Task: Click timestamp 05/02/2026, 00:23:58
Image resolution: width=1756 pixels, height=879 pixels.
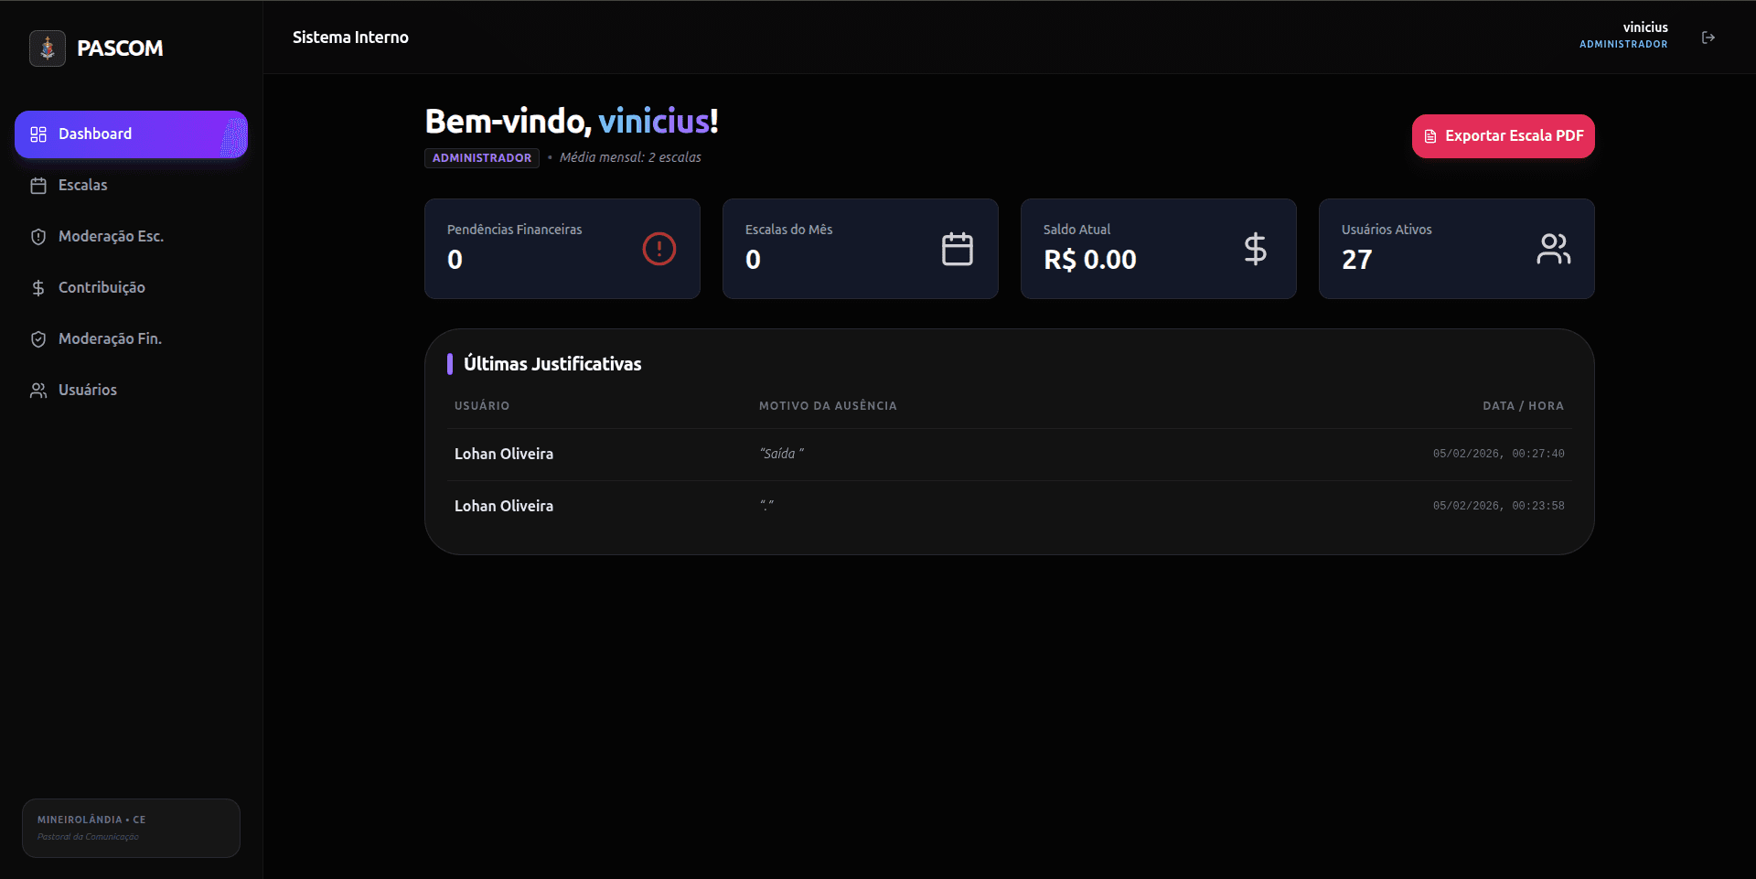Action: click(x=1498, y=506)
